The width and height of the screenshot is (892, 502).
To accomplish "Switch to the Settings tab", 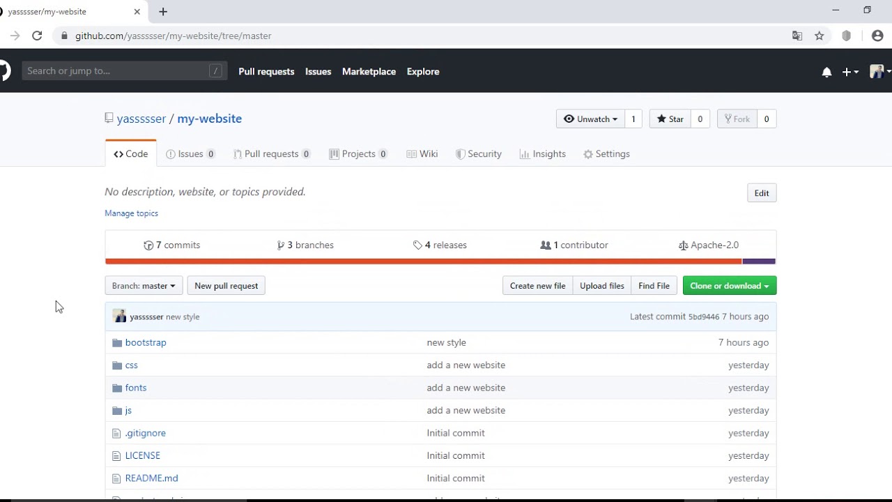I will point(606,154).
